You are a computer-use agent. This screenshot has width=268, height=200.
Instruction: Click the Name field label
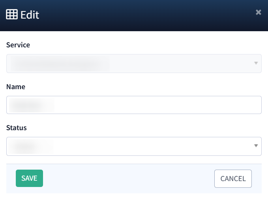[x=16, y=87]
